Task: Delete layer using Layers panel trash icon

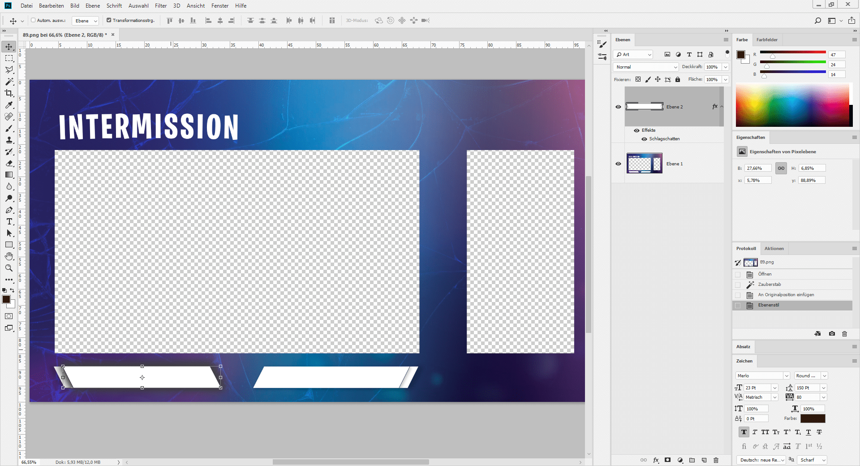Action: point(716,460)
